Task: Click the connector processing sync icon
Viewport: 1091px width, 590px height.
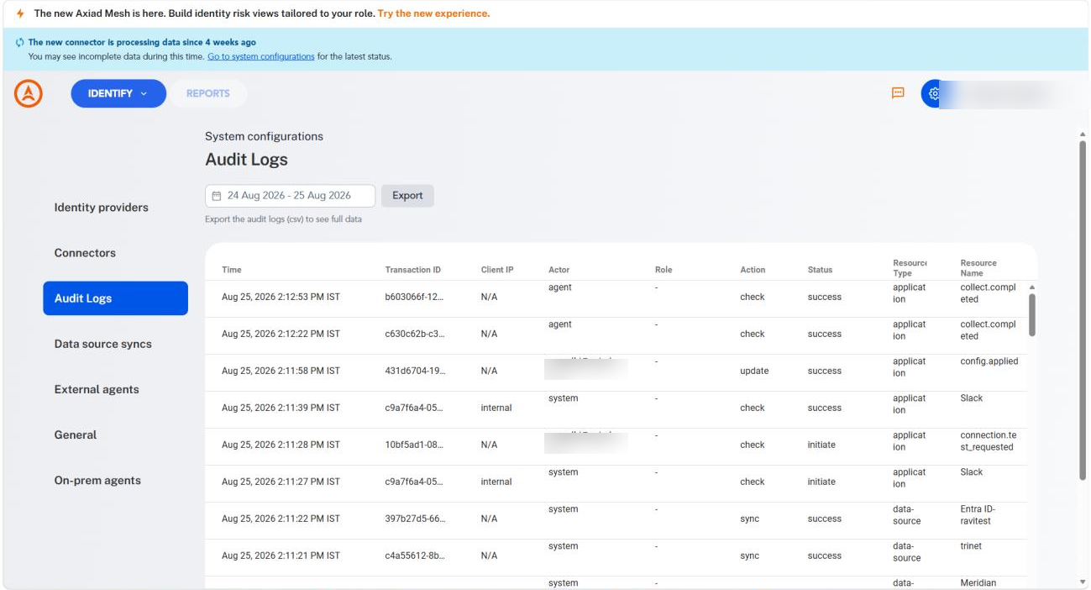Action: coord(20,42)
